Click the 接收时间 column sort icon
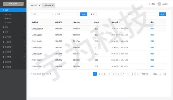The width and height of the screenshot is (173, 100). tap(119, 22)
